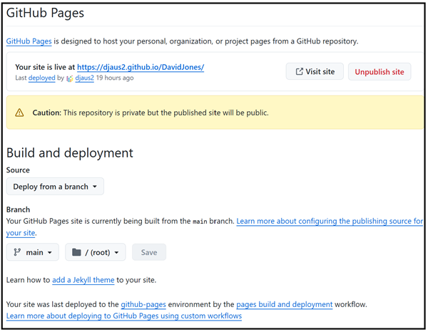
Task: Open 'Learn more about deploying to GitHub Pages using custom workflows'
Action: 124,316
